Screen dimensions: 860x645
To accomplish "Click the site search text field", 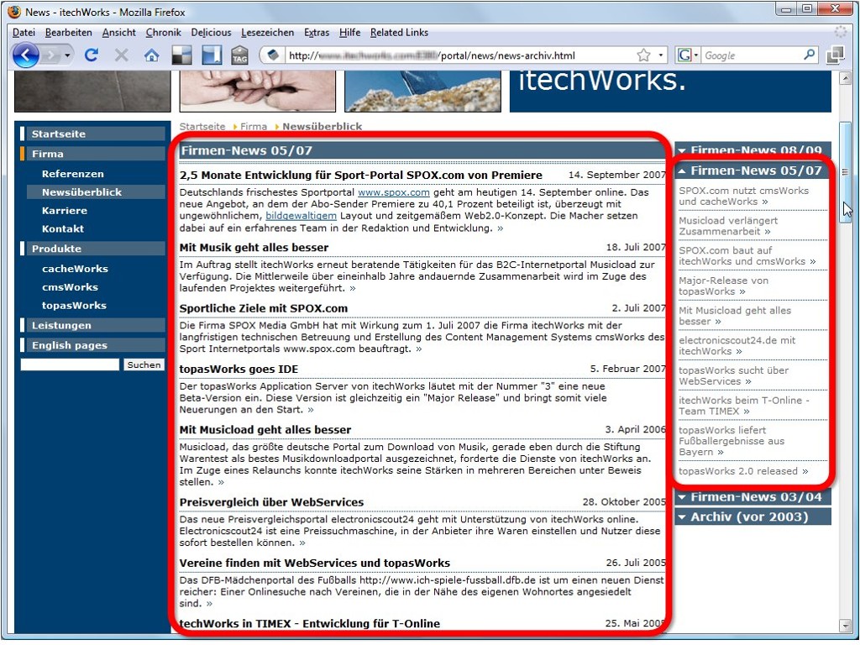I will pyautogui.click(x=70, y=364).
